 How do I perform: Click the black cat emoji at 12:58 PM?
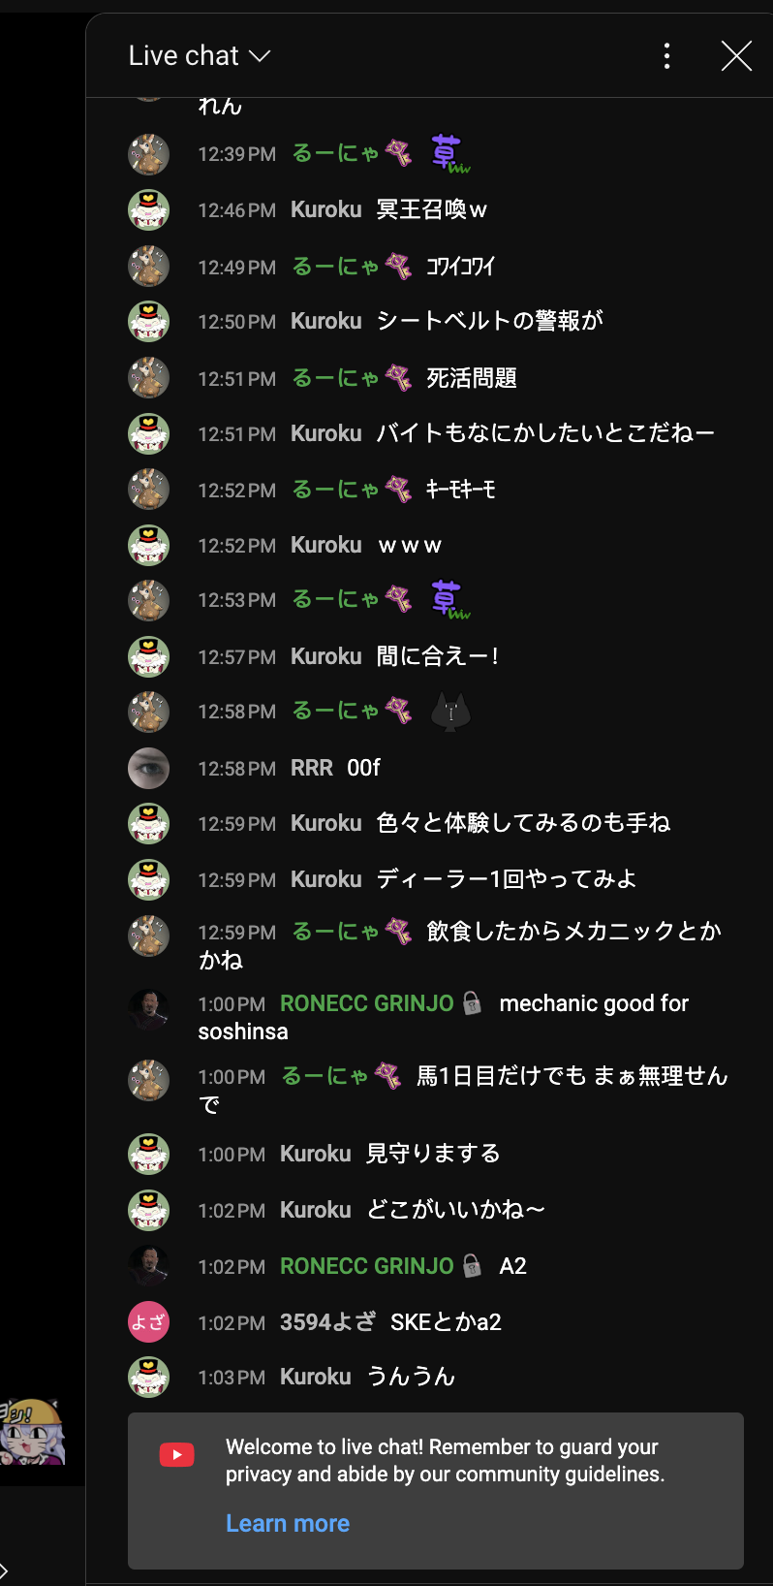[x=450, y=712]
